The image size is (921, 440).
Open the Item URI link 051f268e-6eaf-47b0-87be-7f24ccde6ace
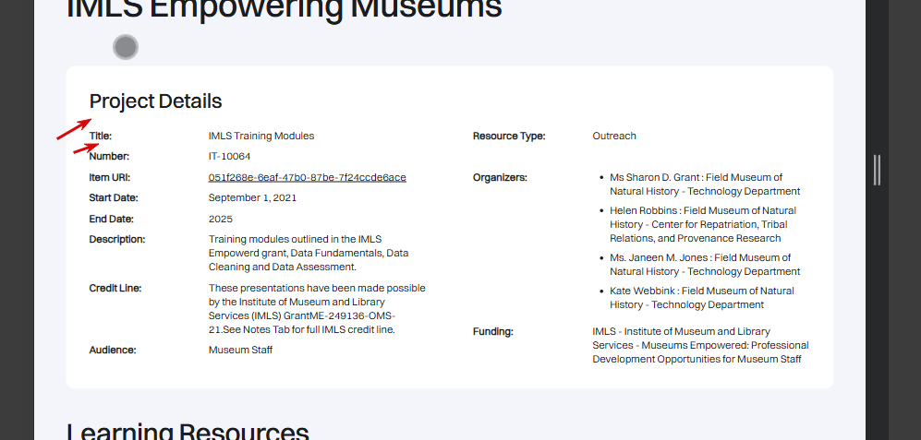pos(308,177)
